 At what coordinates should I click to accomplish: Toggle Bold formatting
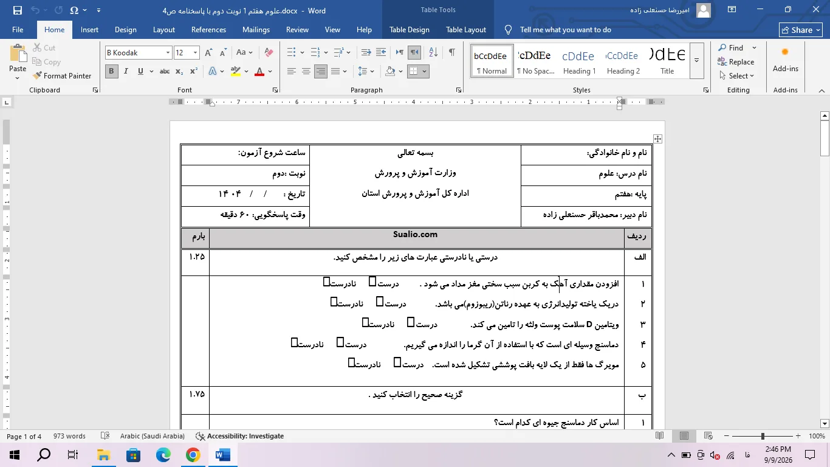pos(111,71)
